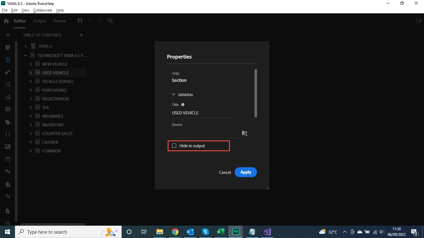This screenshot has width=424, height=238.
Task: Add a new table of contents with the plus icon
Action: click(81, 35)
